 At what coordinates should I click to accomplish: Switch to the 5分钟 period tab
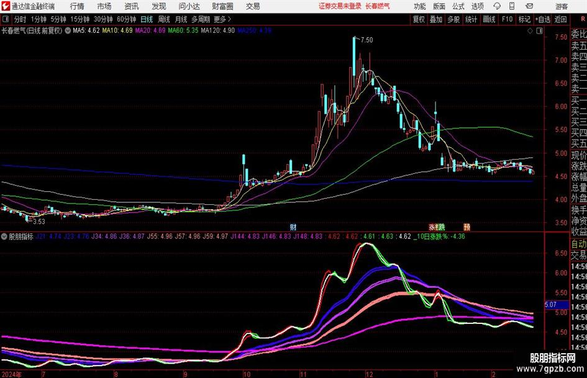58,19
